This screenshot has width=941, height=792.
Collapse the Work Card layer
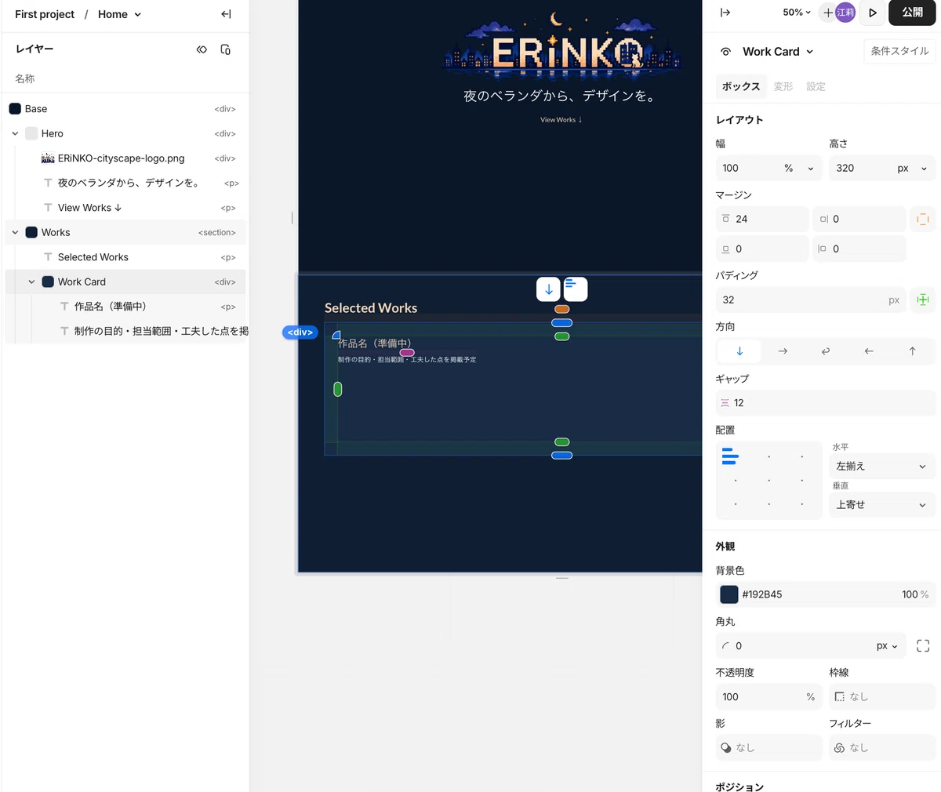point(31,282)
